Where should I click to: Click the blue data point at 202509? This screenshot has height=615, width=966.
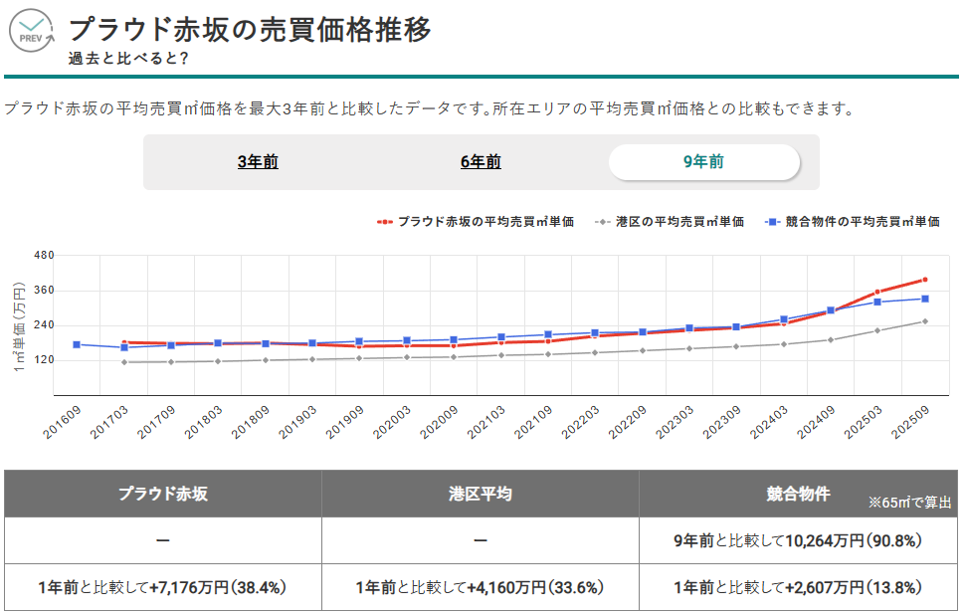click(x=924, y=299)
